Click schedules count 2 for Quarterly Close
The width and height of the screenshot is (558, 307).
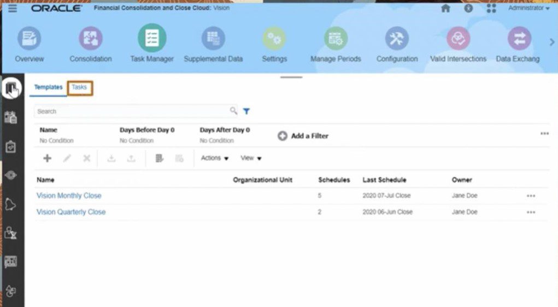(320, 212)
